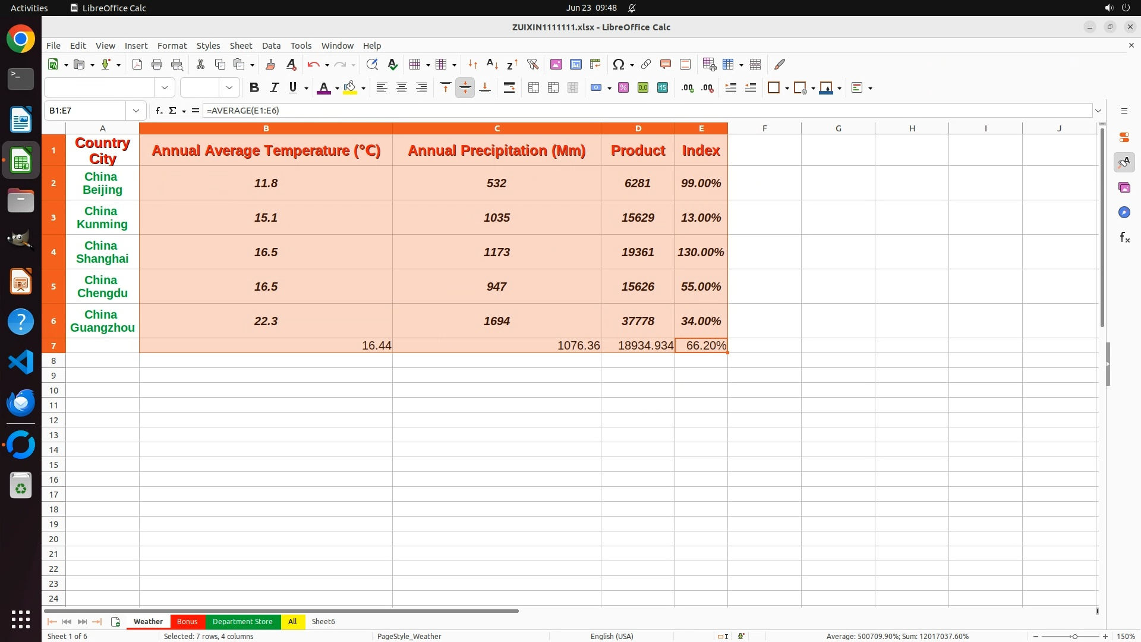The width and height of the screenshot is (1141, 642).
Task: Switch to the Department Store sheet tab
Action: 242,621
